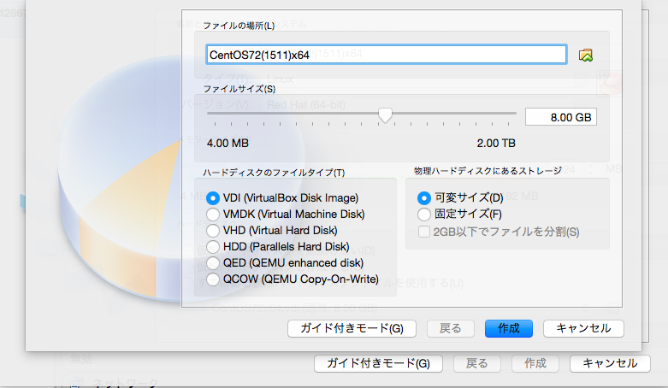Click the 2.00 TB maximum size label
This screenshot has width=668, height=388.
(496, 143)
